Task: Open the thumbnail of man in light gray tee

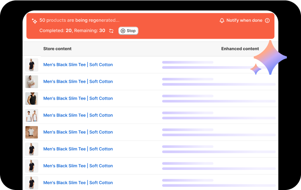Action: (32, 82)
